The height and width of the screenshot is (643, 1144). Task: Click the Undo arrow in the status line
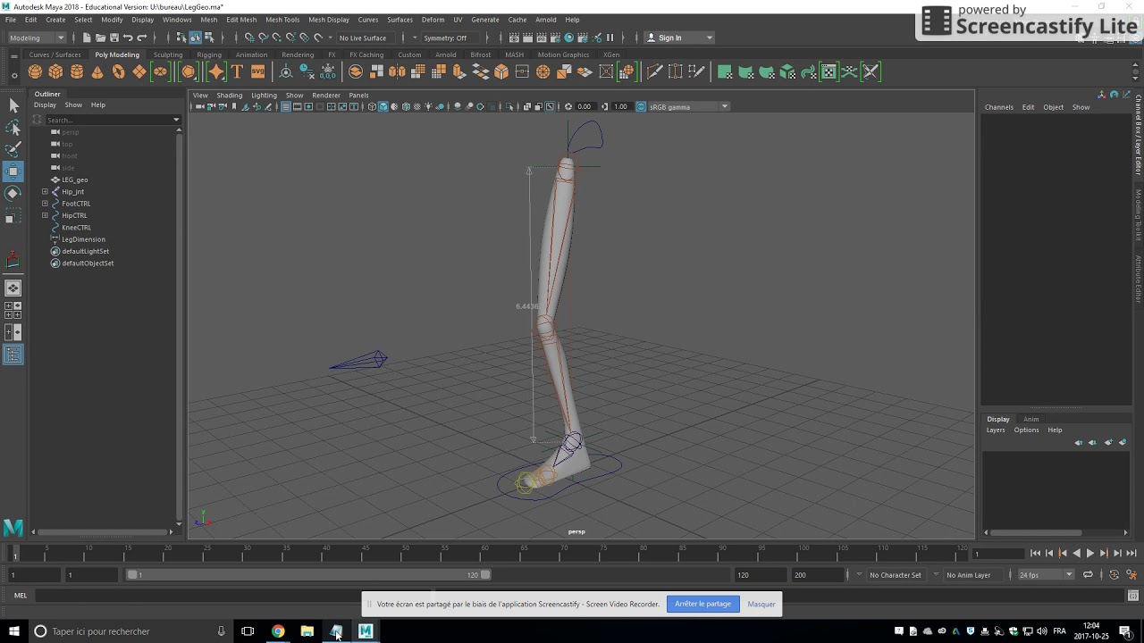(x=128, y=38)
